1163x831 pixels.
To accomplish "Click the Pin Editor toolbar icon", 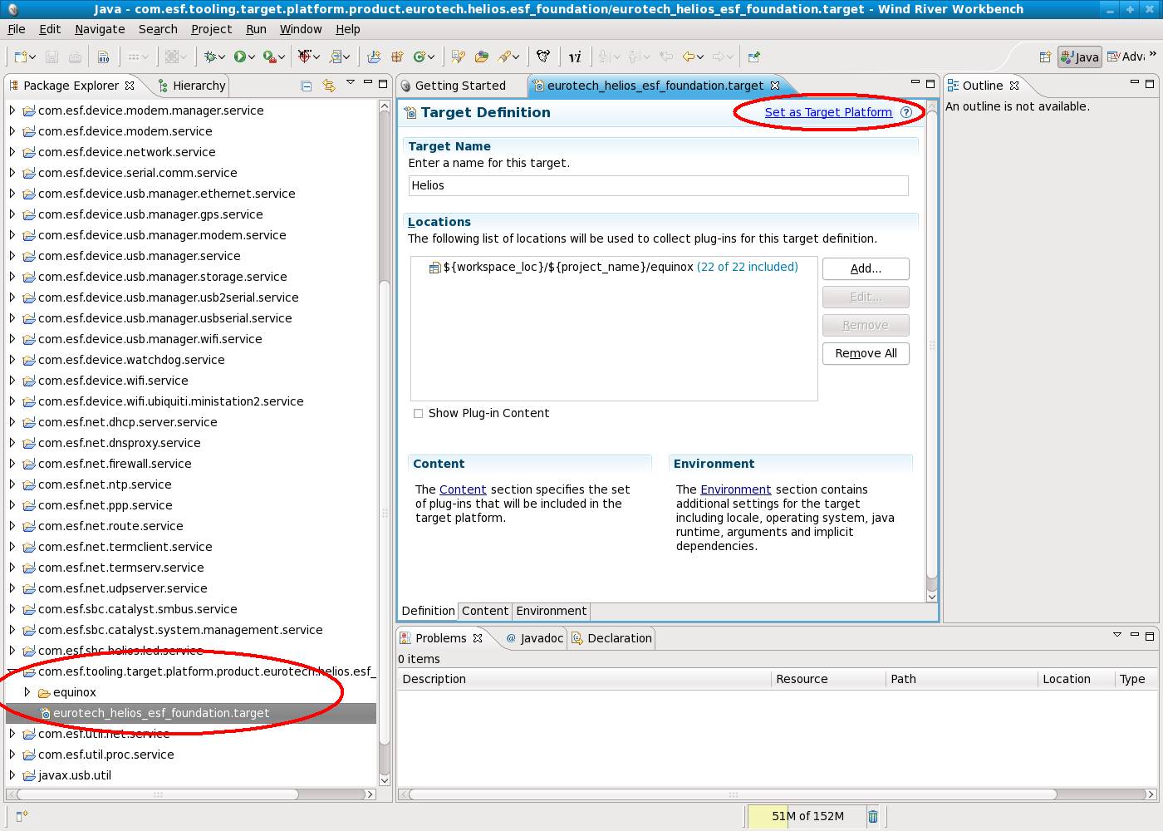I will (x=753, y=57).
